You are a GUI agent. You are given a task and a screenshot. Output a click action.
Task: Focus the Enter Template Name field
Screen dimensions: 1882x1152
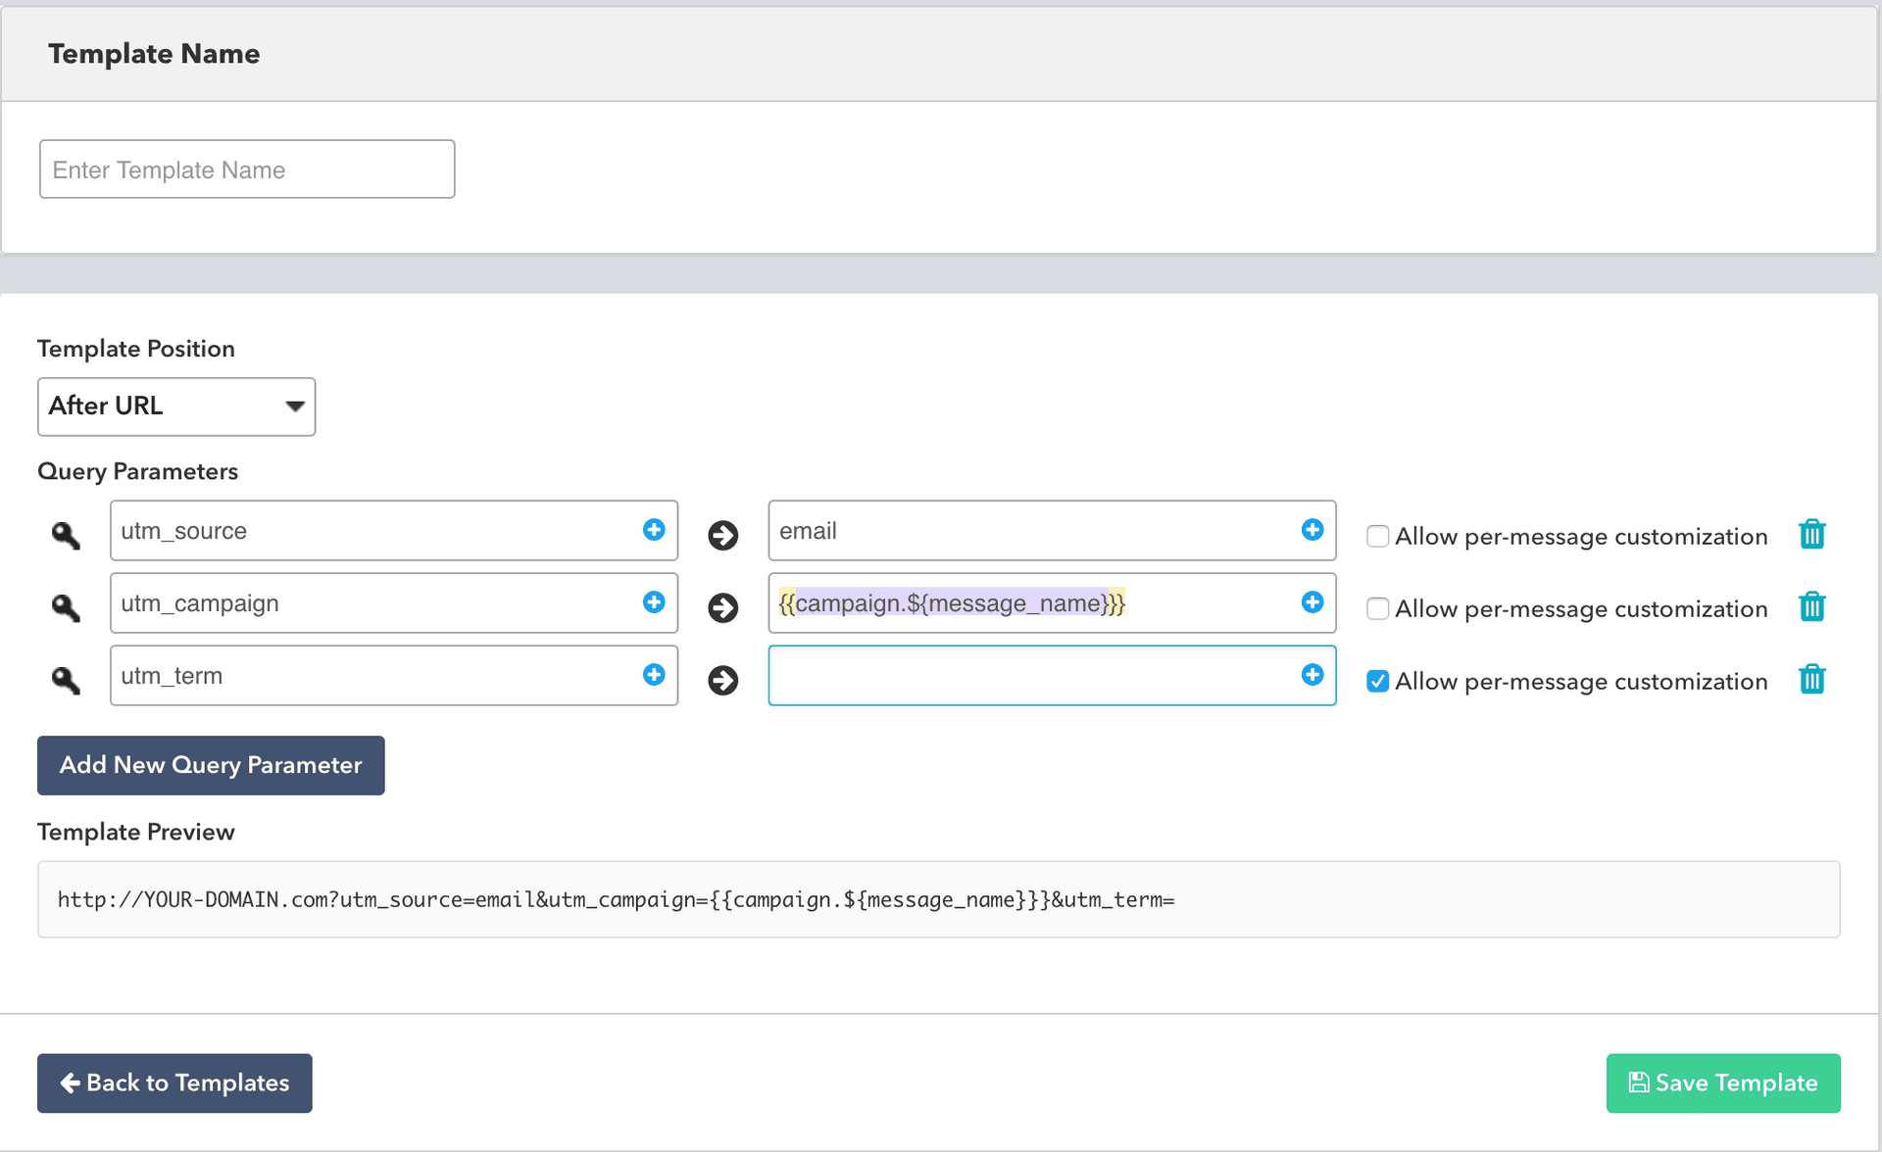[247, 169]
